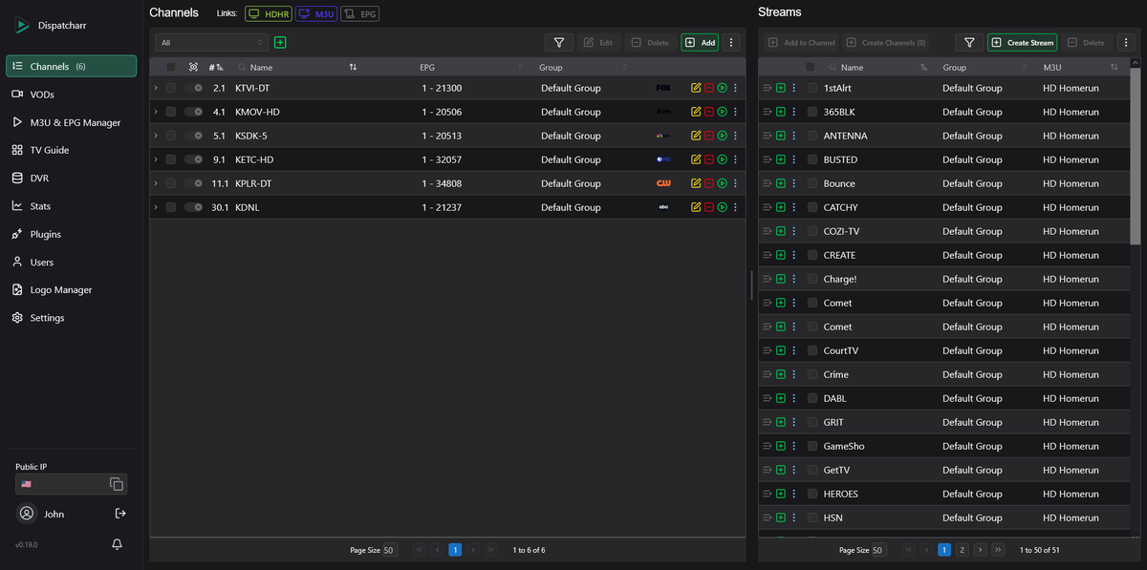Delete the KMOV-HD channel with red icon
Screen dimensions: 1147x570
(709, 112)
